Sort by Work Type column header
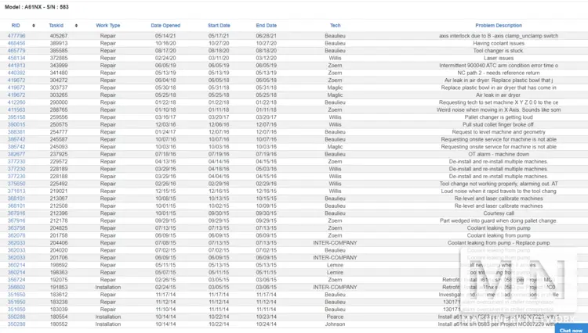Viewport: 588px width, 333px height. [x=108, y=26]
